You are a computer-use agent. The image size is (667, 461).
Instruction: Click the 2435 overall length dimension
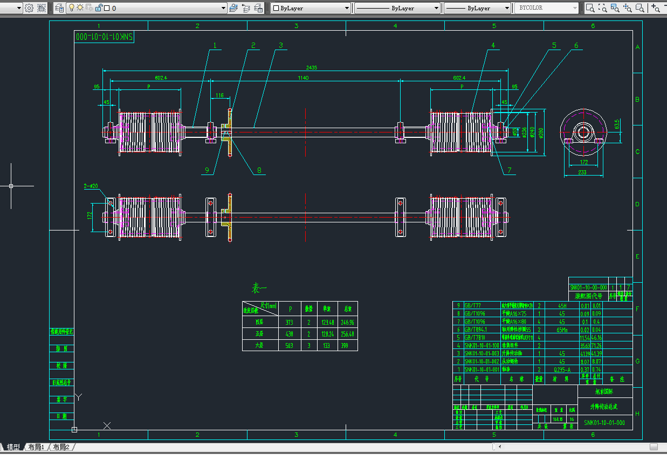point(312,67)
